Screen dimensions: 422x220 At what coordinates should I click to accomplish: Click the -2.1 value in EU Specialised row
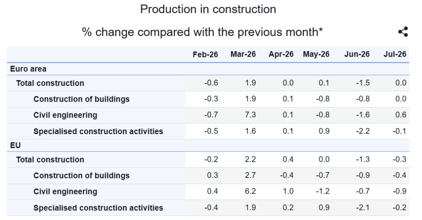point(363,208)
